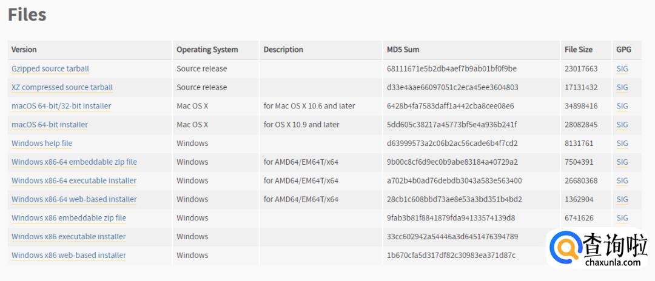The width and height of the screenshot is (655, 281).
Task: Open Windows x86 web-based installer link
Action: pyautogui.click(x=69, y=256)
